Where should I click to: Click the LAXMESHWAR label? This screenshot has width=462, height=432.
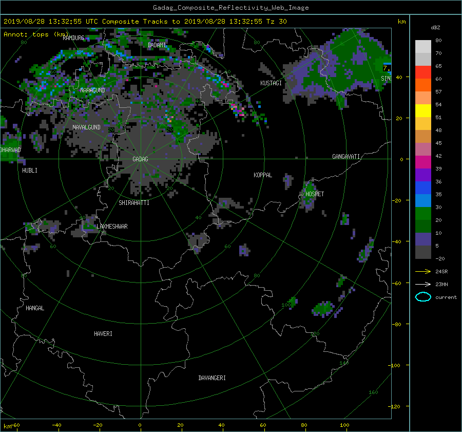click(112, 227)
